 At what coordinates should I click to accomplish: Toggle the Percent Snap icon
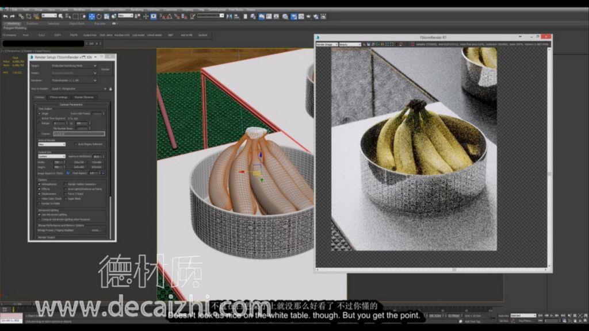[x=177, y=17]
